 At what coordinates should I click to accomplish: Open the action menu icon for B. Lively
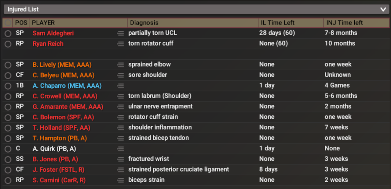120,65
